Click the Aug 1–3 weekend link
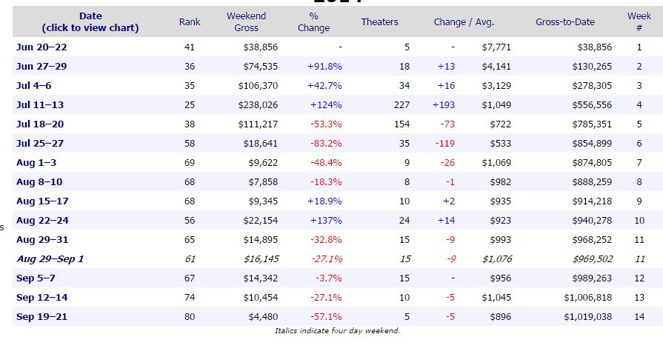Screen dimensions: 663x354 [x=36, y=162]
